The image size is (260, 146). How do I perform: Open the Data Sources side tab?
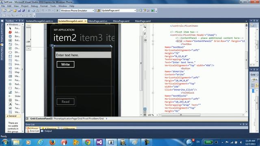[2, 52]
